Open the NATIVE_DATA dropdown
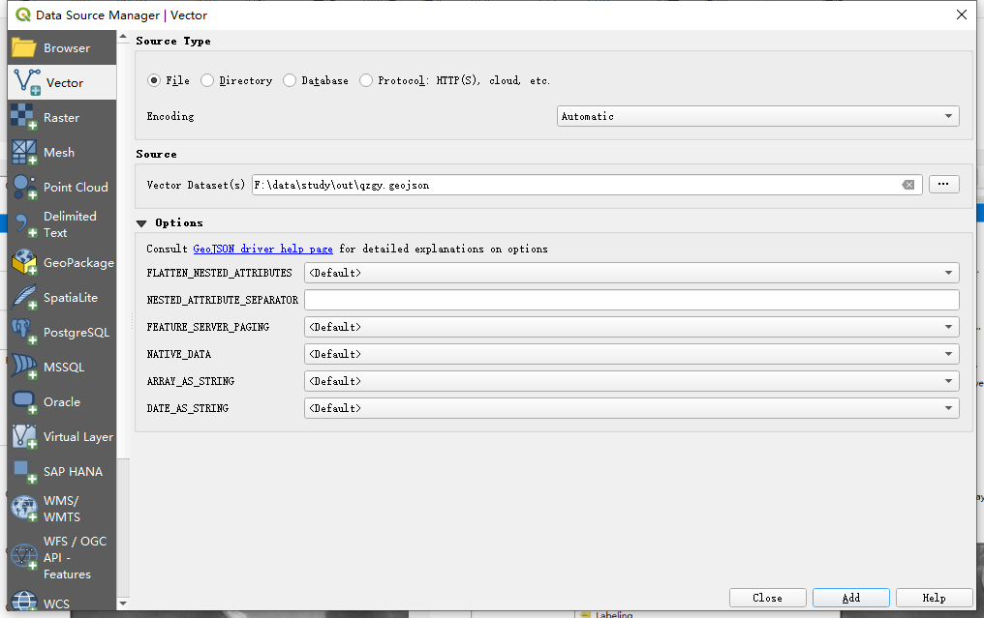This screenshot has width=984, height=618. (x=631, y=354)
